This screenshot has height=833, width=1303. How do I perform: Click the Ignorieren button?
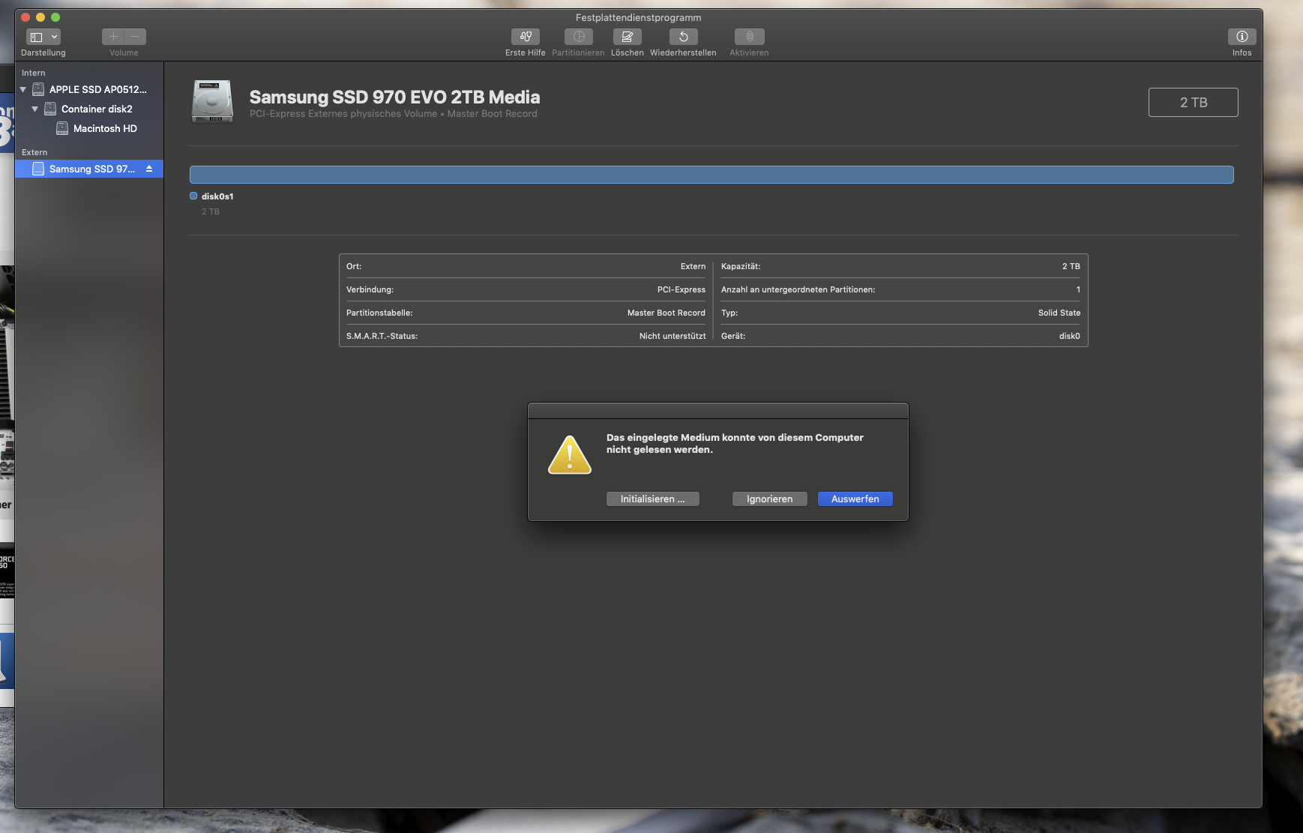point(769,499)
